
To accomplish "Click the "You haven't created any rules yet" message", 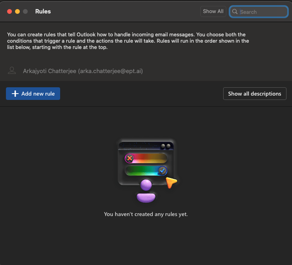I will tap(146, 214).
